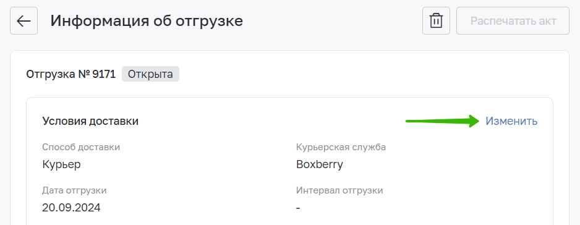
Task: Open the Изменить link for delivery conditions
Action: click(x=511, y=121)
